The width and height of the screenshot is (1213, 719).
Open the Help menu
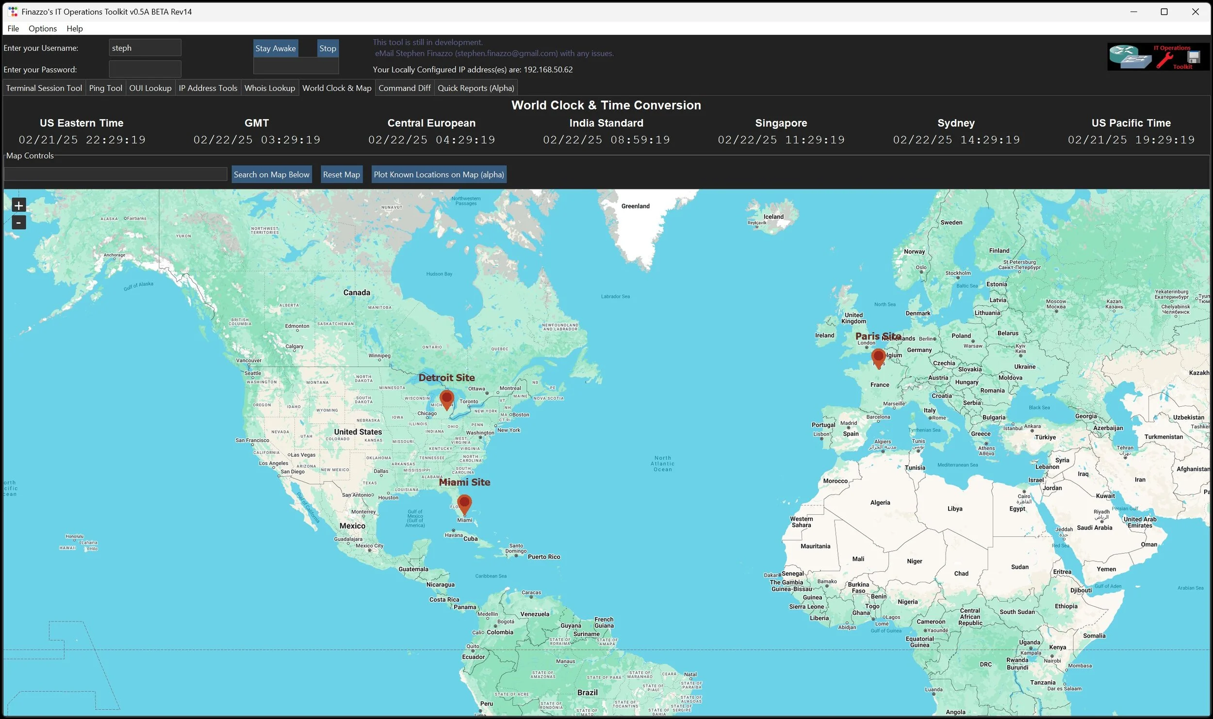point(75,29)
